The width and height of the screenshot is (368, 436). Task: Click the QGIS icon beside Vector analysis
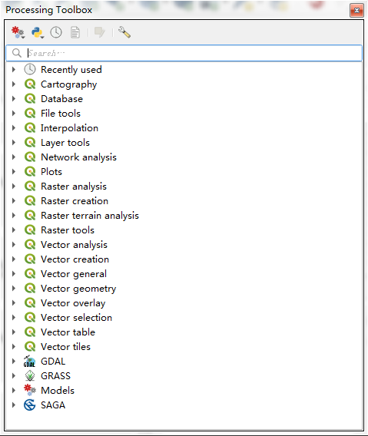point(30,244)
